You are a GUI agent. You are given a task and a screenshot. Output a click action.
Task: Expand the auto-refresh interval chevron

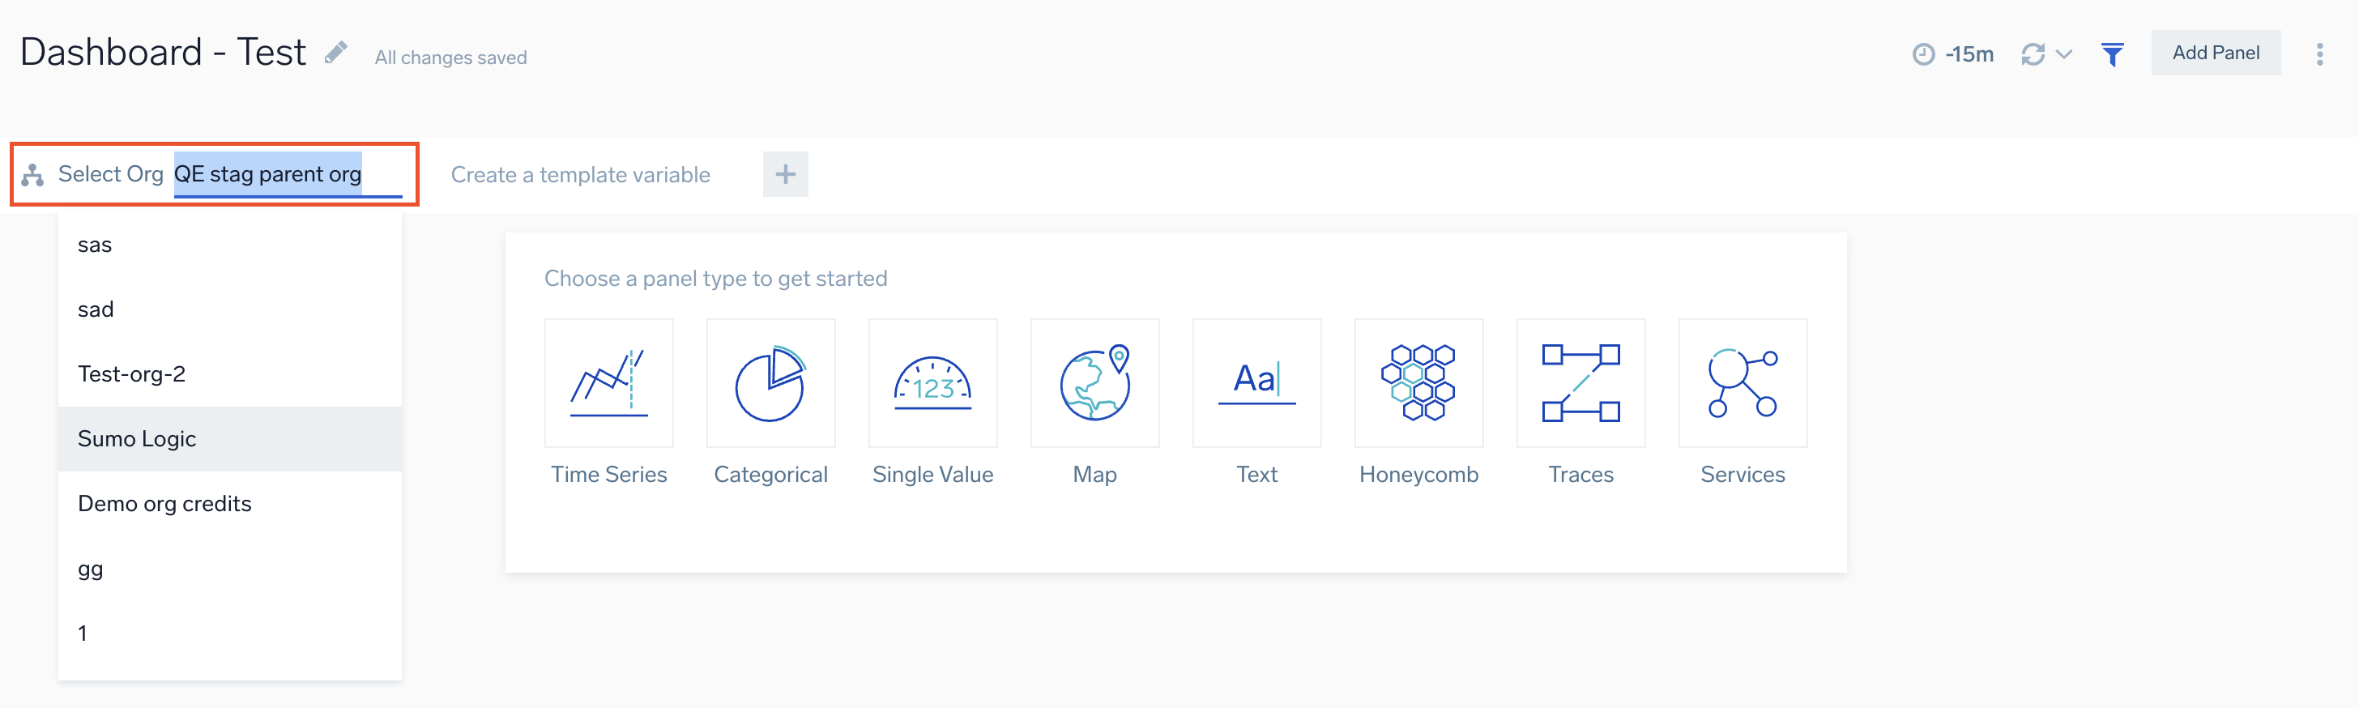click(2063, 55)
